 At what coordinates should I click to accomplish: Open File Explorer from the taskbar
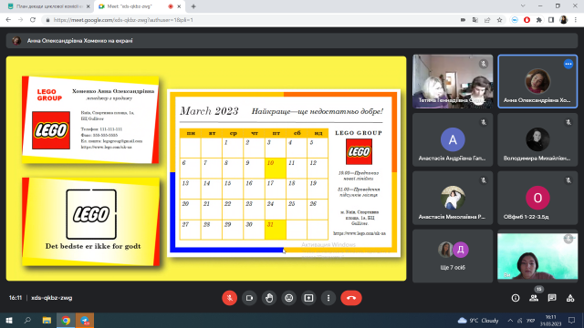coord(47,320)
